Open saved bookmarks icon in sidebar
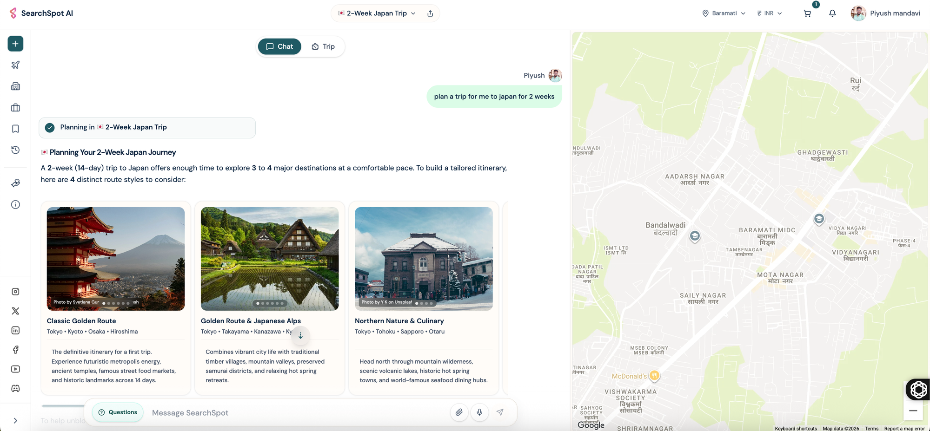The width and height of the screenshot is (930, 431). [15, 129]
